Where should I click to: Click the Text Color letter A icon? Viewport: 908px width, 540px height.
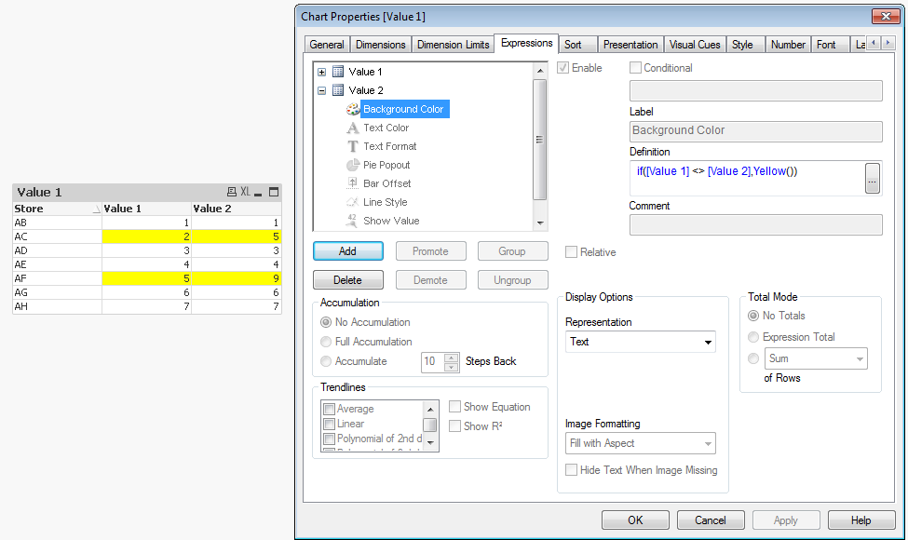coord(353,128)
